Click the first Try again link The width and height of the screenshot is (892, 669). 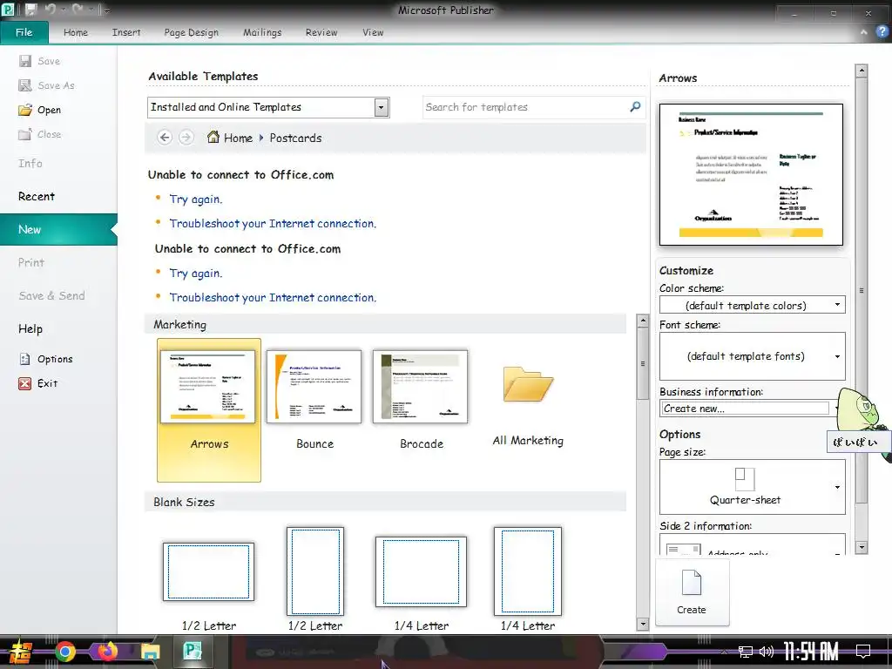point(196,199)
